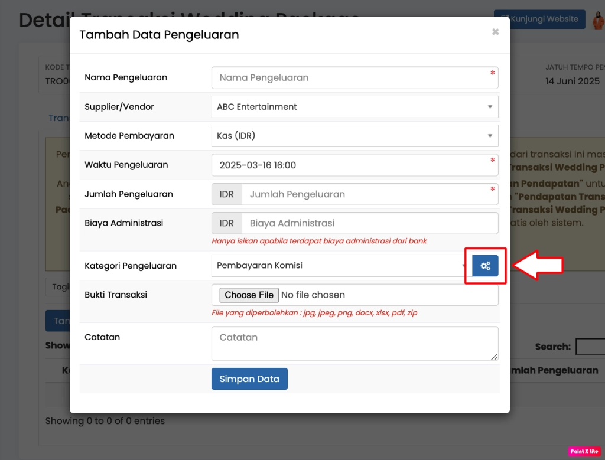Focus the Nama Pengeluaran input field
The width and height of the screenshot is (605, 460).
coord(354,78)
